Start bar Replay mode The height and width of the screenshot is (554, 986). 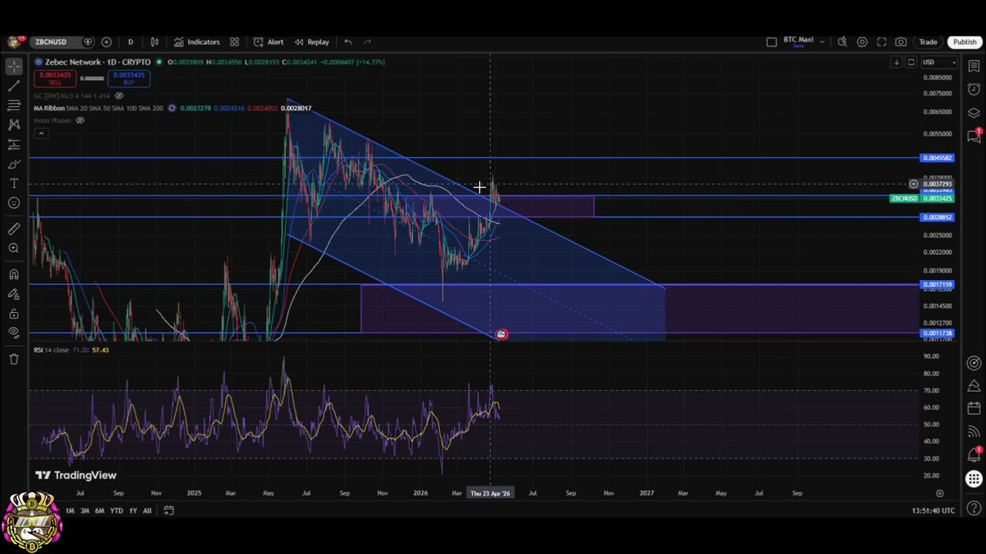(312, 42)
